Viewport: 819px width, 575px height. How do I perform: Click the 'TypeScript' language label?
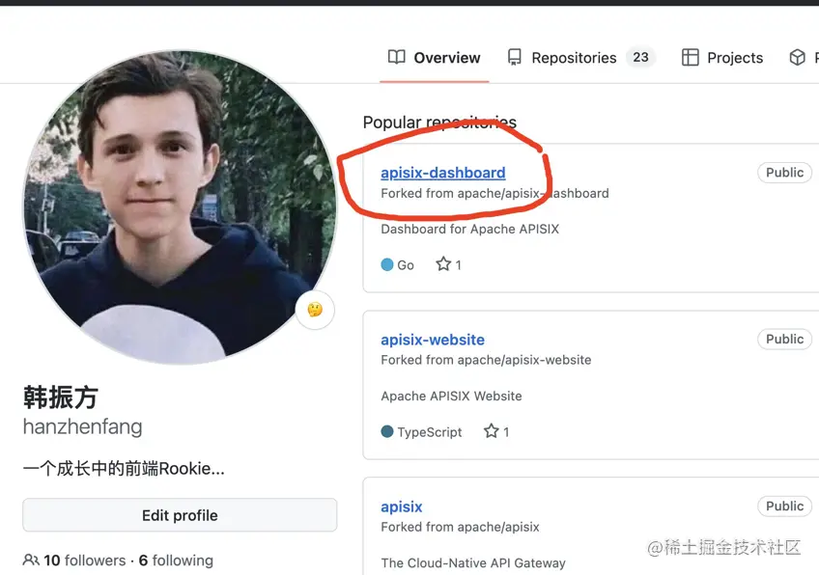coord(430,432)
